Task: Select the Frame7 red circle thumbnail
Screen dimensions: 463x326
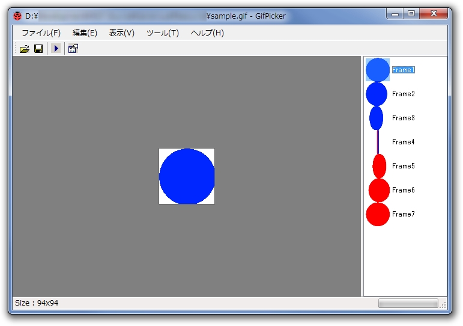Action: tap(378, 214)
